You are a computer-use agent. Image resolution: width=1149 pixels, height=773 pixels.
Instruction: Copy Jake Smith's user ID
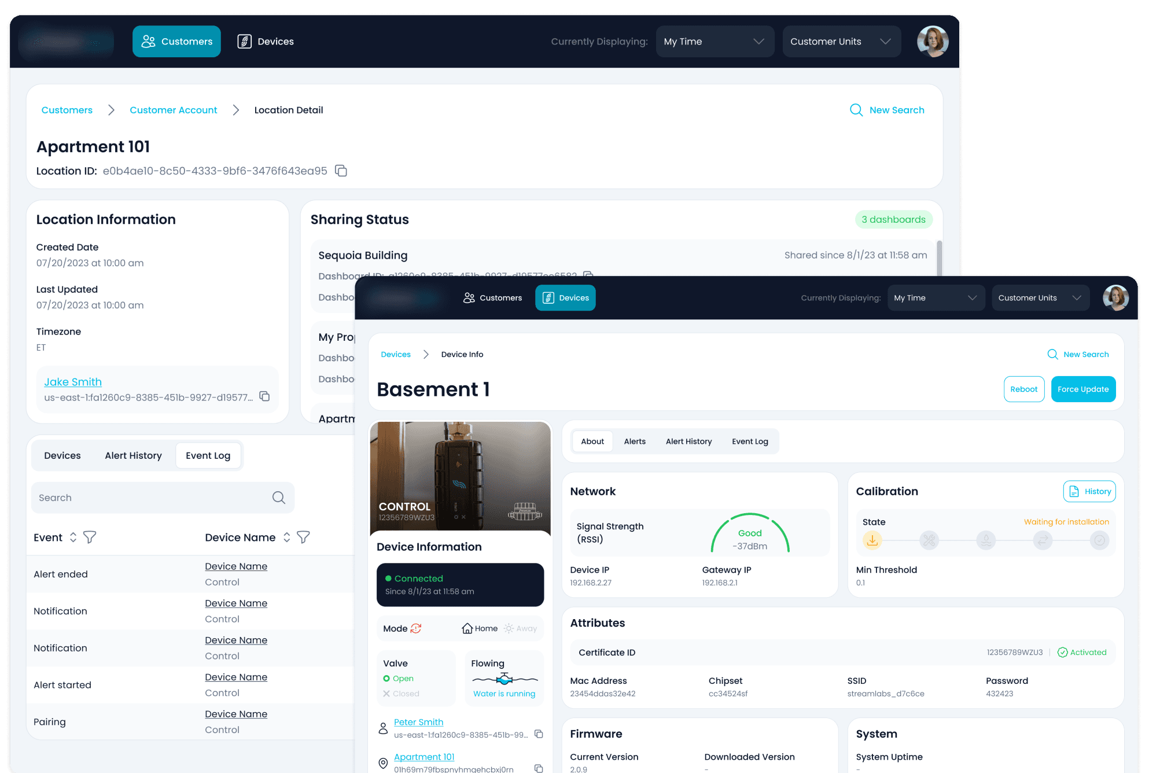point(264,396)
